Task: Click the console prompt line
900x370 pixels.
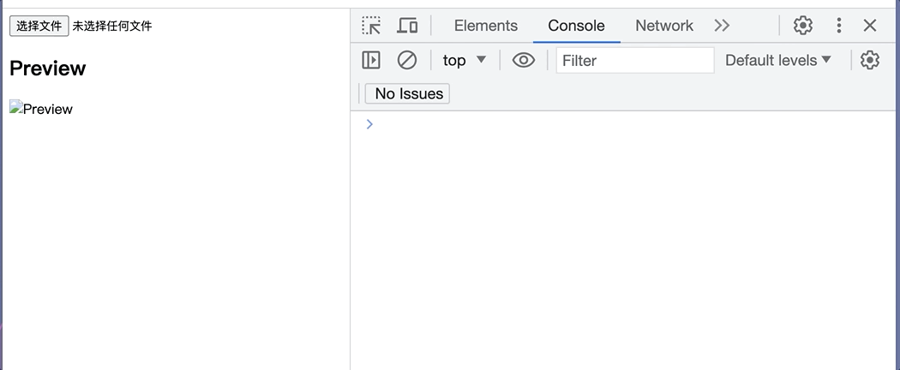Action: point(626,124)
